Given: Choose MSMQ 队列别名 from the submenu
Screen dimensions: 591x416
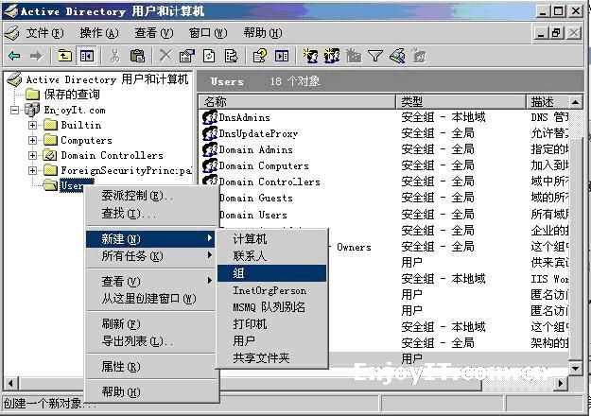Looking at the screenshot, I should [x=271, y=307].
